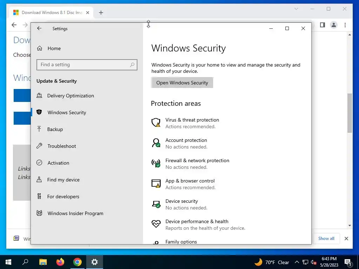359x269 pixels.
Task: Click the Account protection person icon
Action: pyautogui.click(x=156, y=143)
